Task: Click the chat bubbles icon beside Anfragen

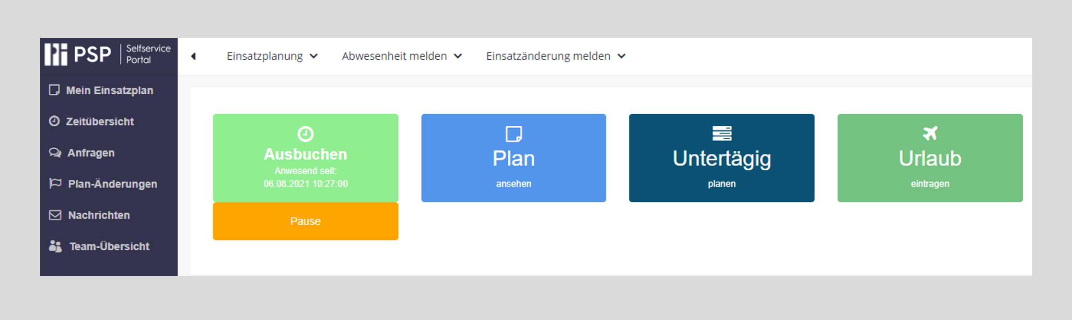Action: [x=55, y=153]
